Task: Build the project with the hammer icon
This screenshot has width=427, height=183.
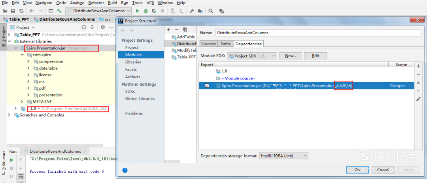Action: coord(59,11)
